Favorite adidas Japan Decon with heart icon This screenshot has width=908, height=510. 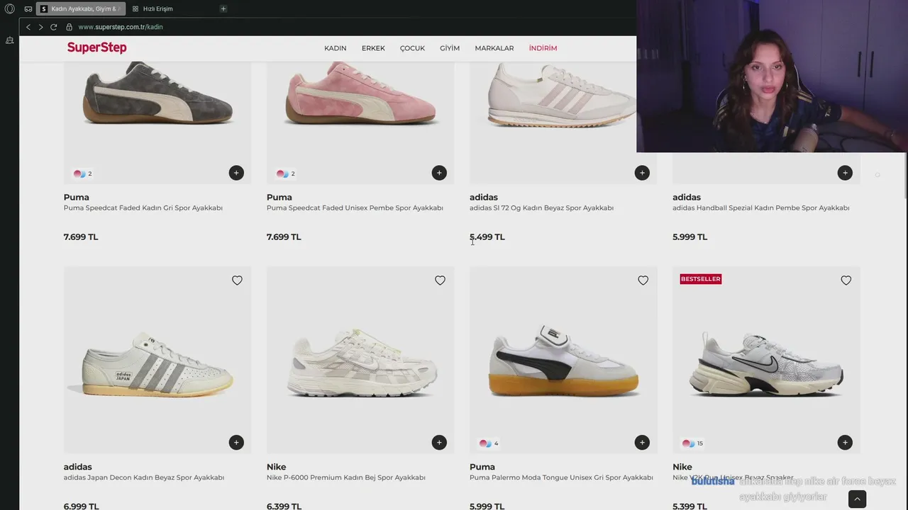[x=237, y=280]
